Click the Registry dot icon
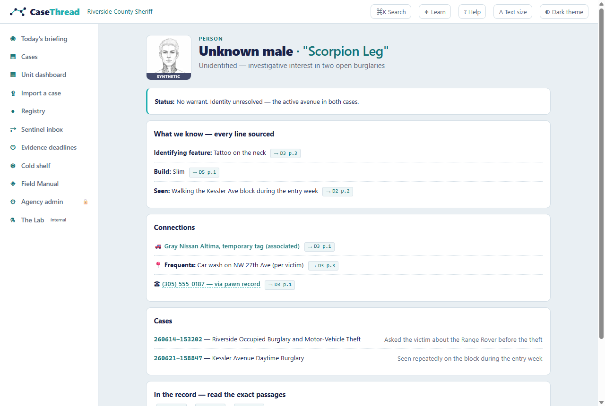605x406 pixels. point(13,111)
